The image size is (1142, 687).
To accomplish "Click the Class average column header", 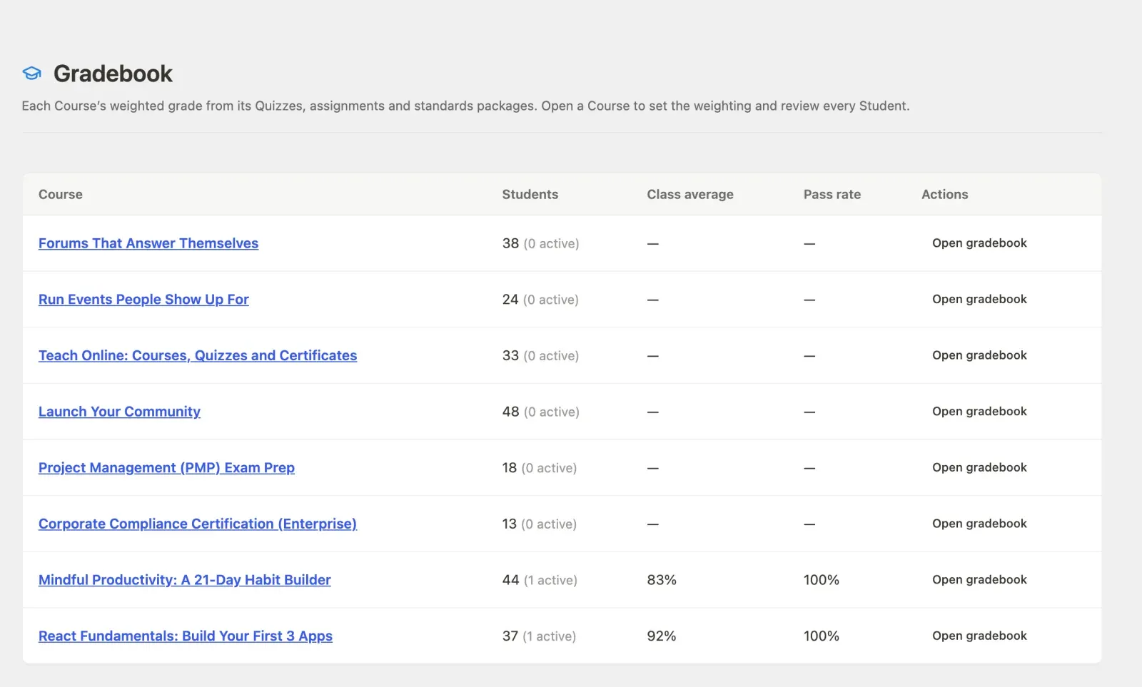I will tap(690, 195).
